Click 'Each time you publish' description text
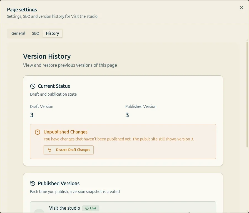The height and width of the screenshot is (213, 249). pos(75,192)
